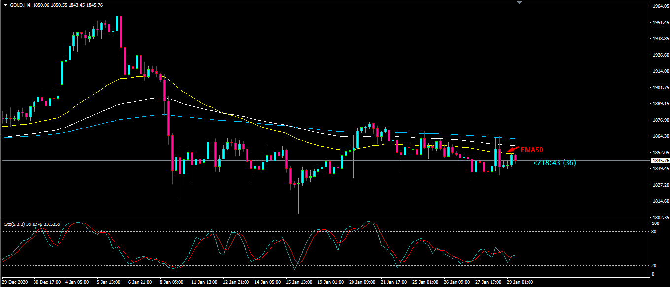The image size is (670, 287).
Task: Click the 1802.35 price scale label
Action: 660,217
